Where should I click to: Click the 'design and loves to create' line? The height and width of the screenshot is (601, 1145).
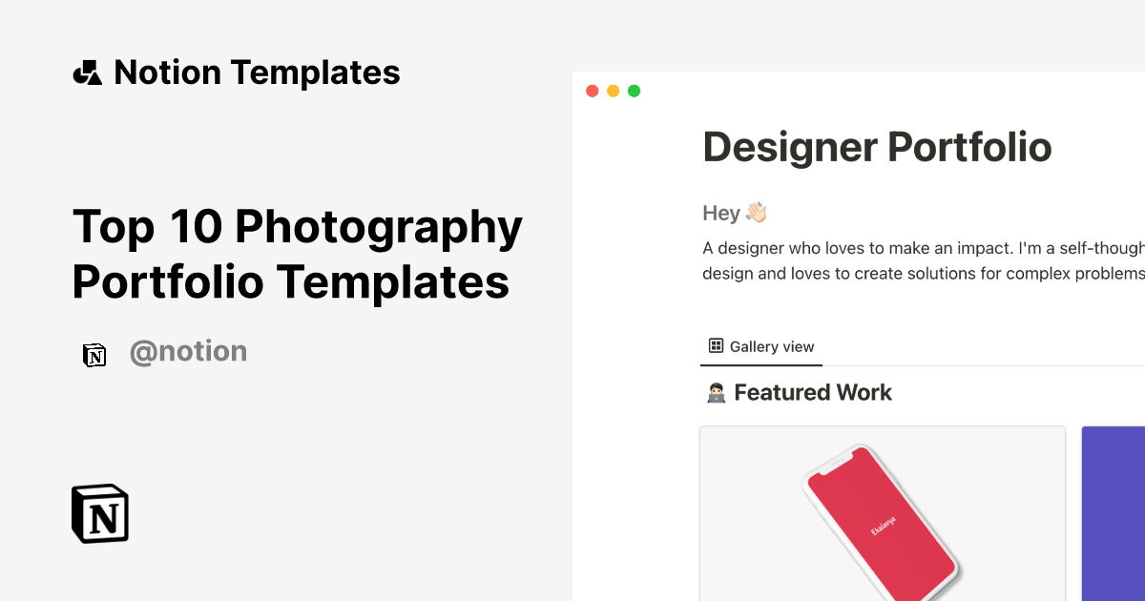923,274
